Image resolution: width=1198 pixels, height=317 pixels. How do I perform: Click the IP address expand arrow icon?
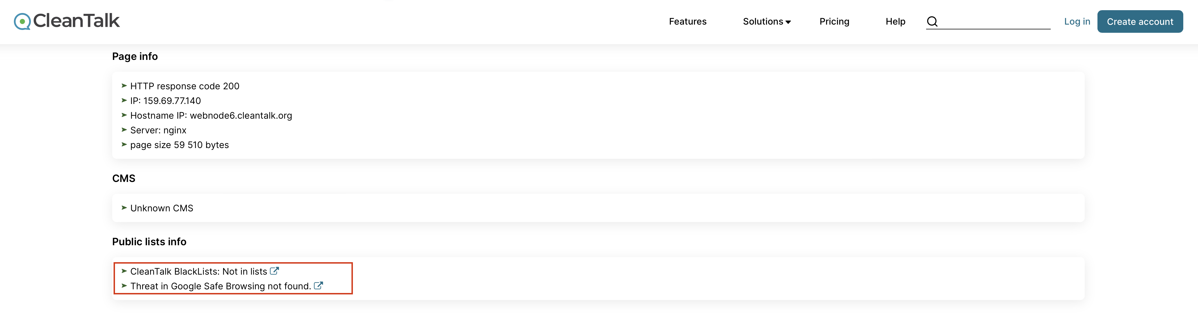pos(125,100)
